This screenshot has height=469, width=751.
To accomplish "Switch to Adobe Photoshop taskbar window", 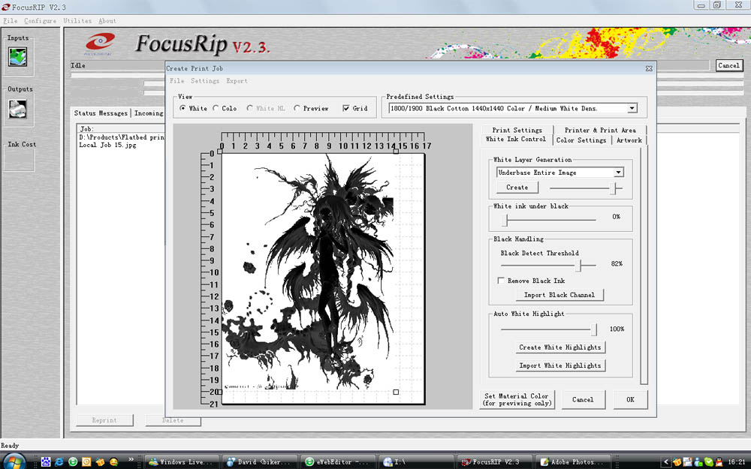I will [x=573, y=461].
